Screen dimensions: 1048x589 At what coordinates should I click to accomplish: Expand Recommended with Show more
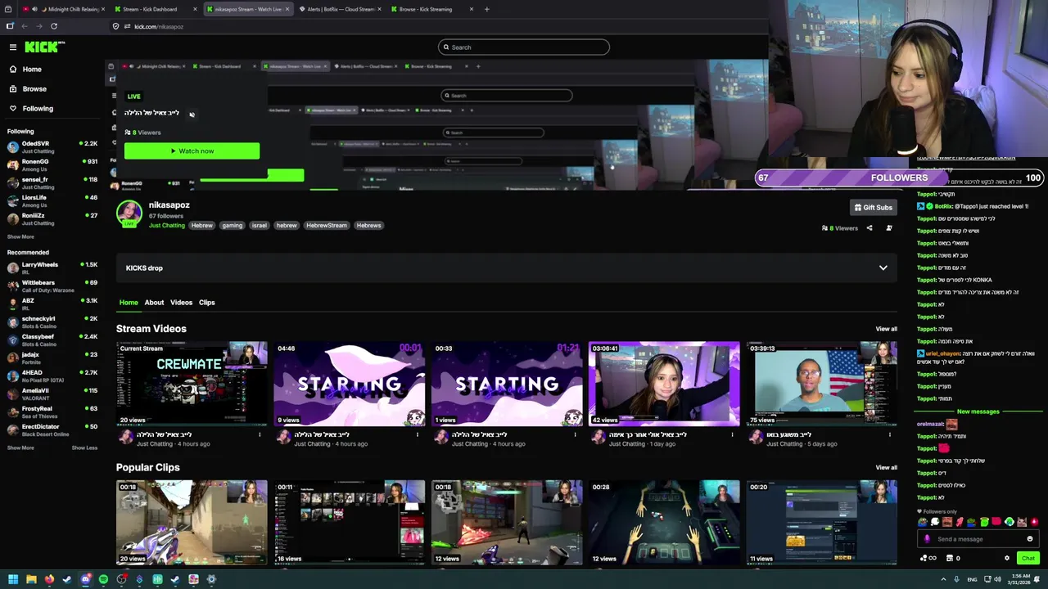pyautogui.click(x=20, y=447)
